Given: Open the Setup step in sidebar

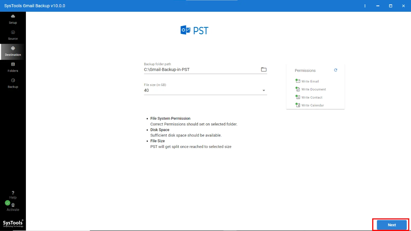Looking at the screenshot, I should tap(13, 19).
